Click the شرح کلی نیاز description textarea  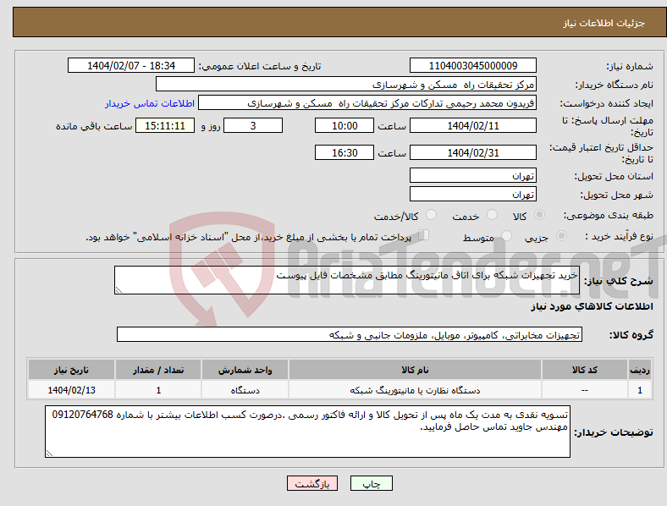(347, 280)
